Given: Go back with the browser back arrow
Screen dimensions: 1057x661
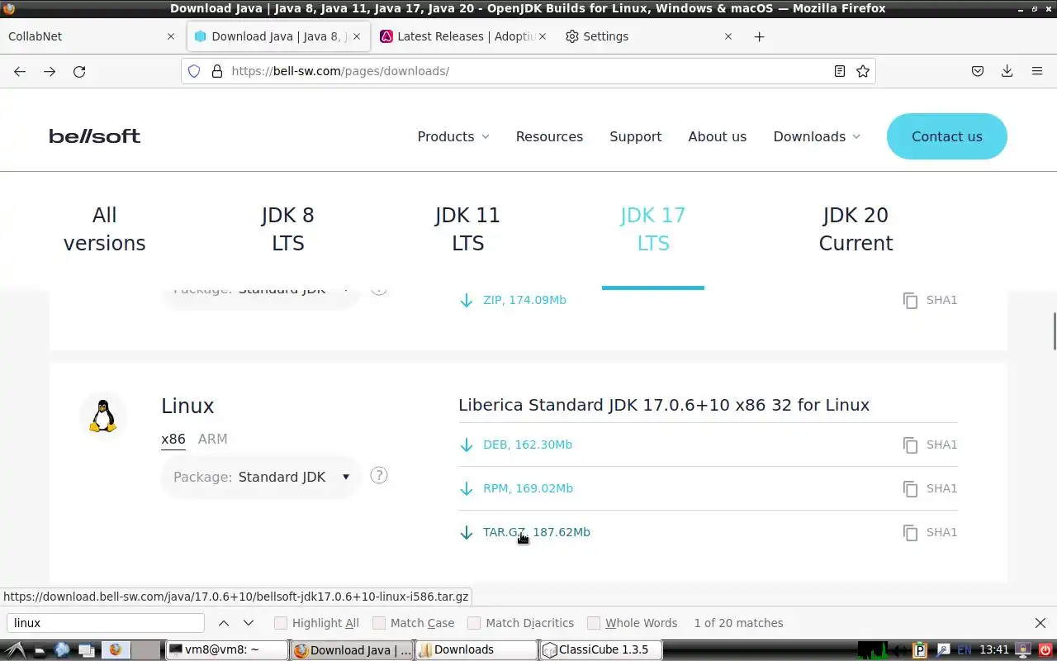Looking at the screenshot, I should click(x=20, y=71).
